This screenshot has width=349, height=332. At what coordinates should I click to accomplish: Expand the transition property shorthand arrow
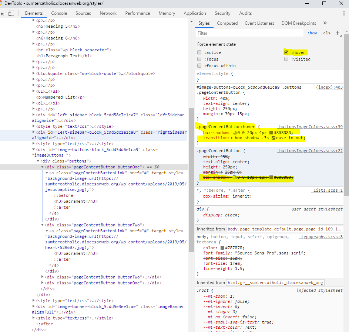click(232, 138)
